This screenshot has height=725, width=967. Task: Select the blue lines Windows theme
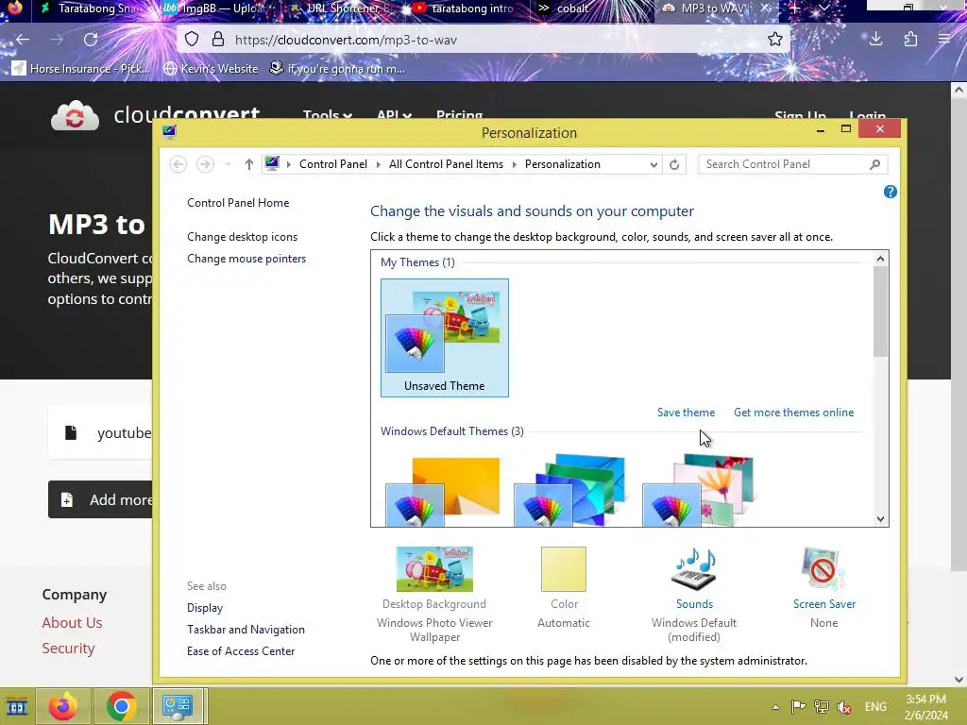[570, 491]
